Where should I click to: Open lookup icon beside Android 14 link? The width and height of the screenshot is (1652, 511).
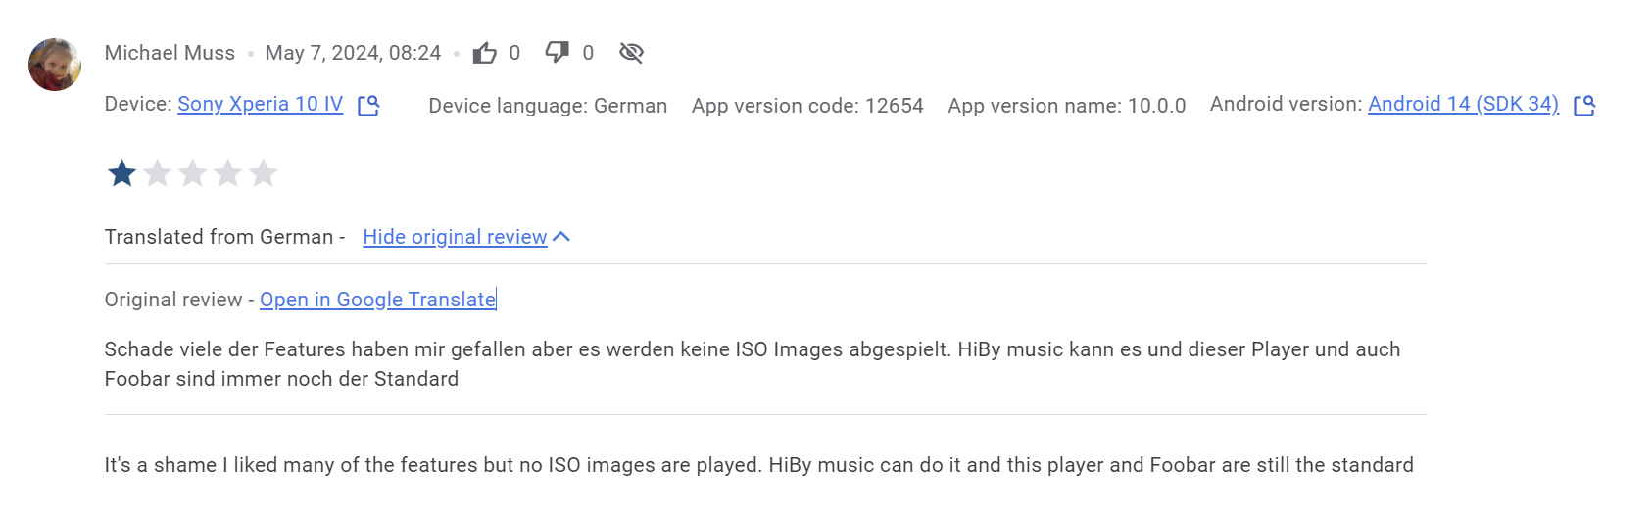[x=1584, y=105]
